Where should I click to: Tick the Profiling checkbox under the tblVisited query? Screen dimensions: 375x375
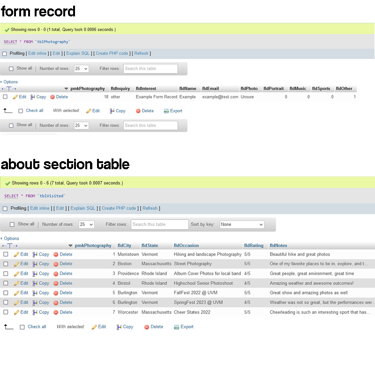(x=5, y=209)
